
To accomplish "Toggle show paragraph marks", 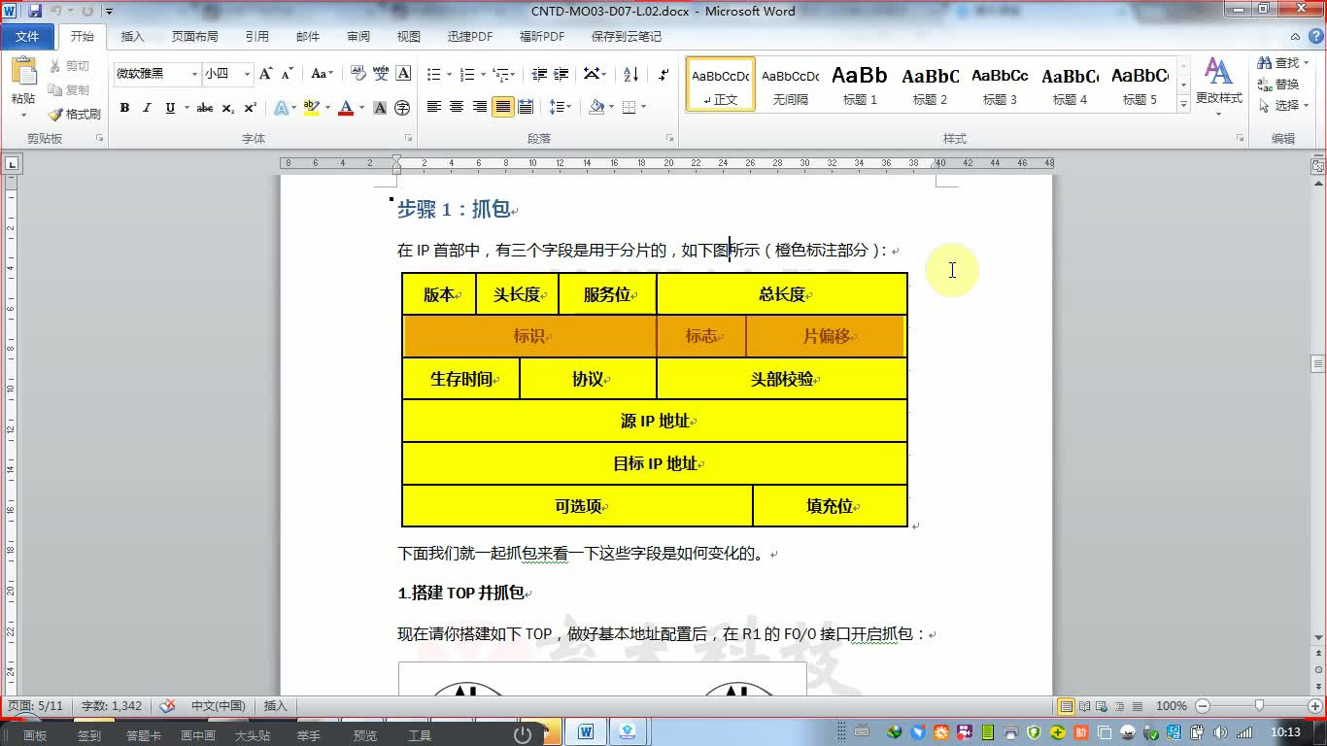I will tap(663, 74).
